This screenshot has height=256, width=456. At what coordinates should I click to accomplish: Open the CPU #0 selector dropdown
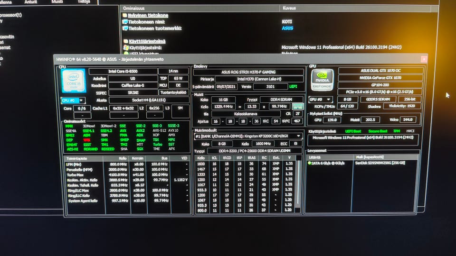coord(73,101)
